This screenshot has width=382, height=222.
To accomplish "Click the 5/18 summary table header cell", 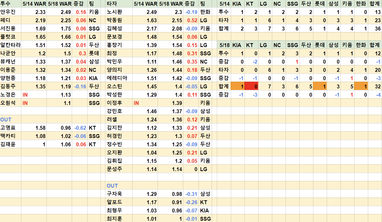I will coord(224,45).
